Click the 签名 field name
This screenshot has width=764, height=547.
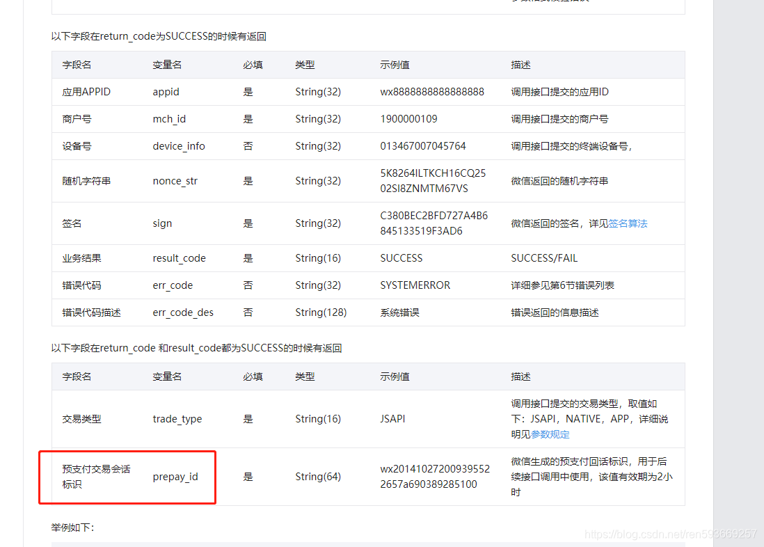(72, 223)
